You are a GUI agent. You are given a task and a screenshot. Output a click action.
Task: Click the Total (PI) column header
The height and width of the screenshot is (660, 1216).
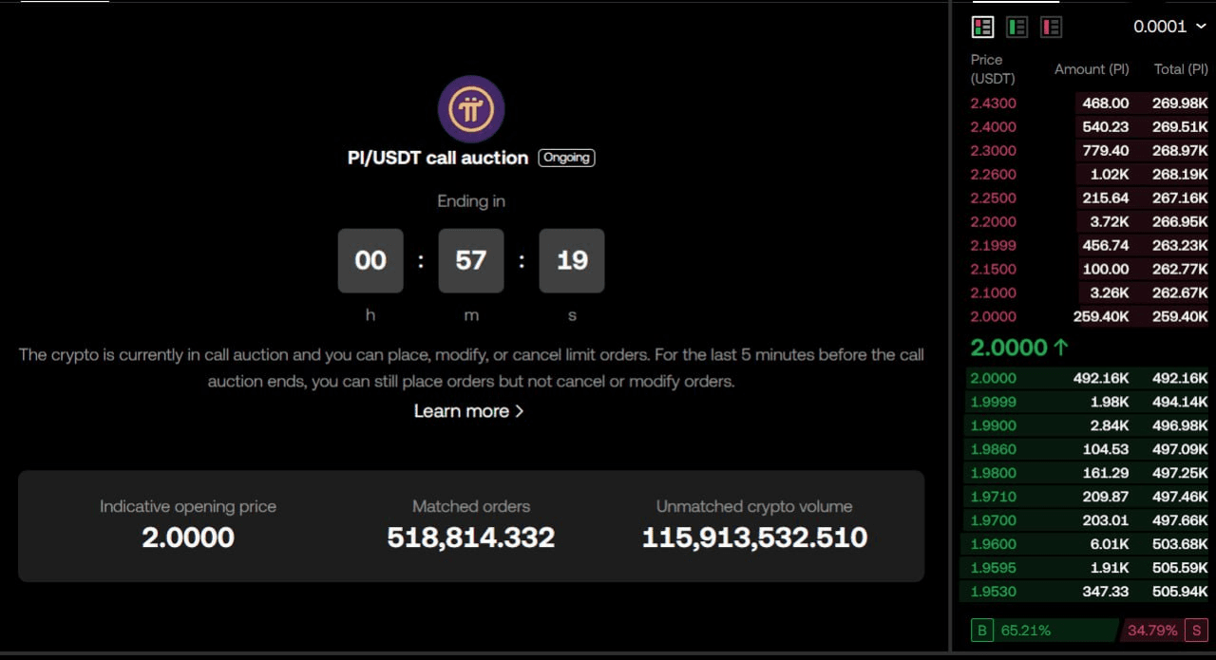pos(1181,69)
